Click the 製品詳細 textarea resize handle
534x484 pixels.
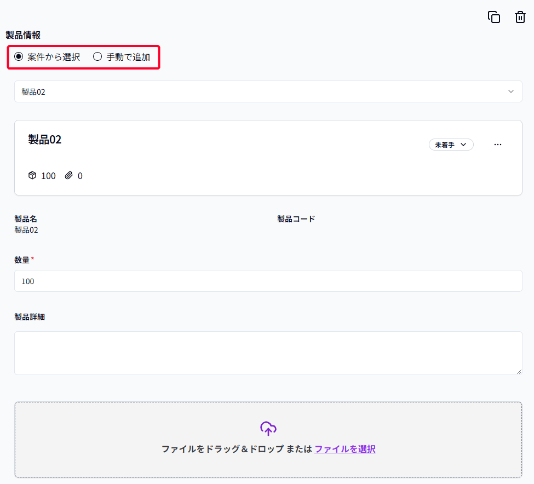click(519, 372)
